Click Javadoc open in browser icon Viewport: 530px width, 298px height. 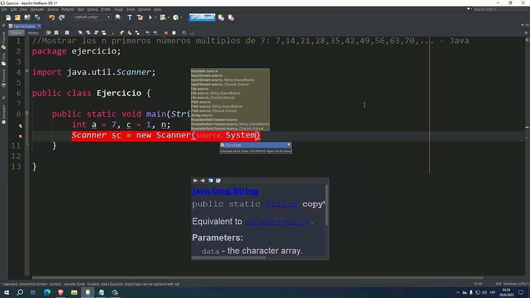(x=210, y=180)
